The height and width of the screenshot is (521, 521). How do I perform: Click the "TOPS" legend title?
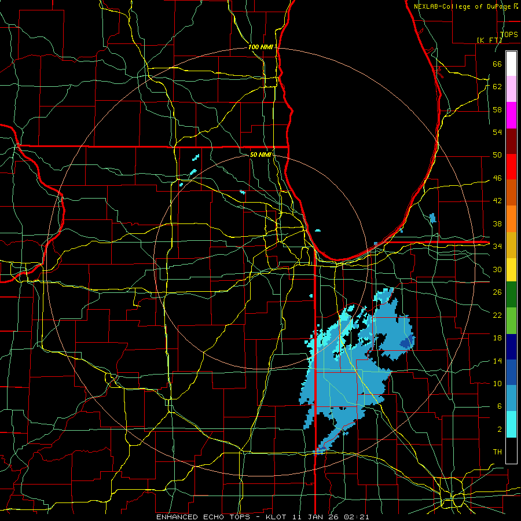509,34
